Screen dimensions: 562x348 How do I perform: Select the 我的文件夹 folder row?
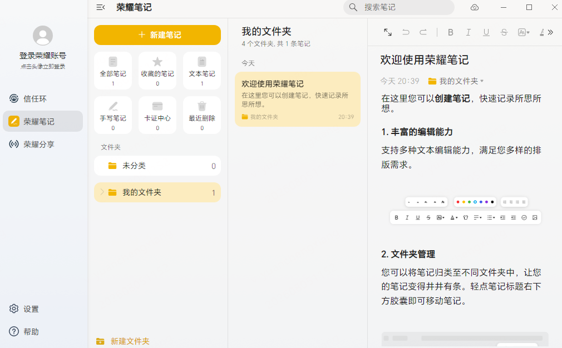point(157,192)
